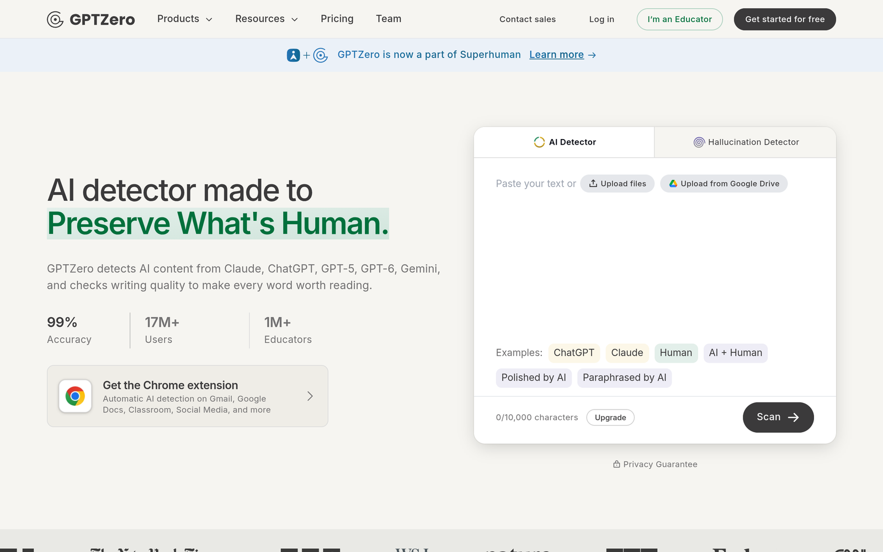Click the arrow icon on Scan button
The image size is (883, 552).
coord(793,417)
